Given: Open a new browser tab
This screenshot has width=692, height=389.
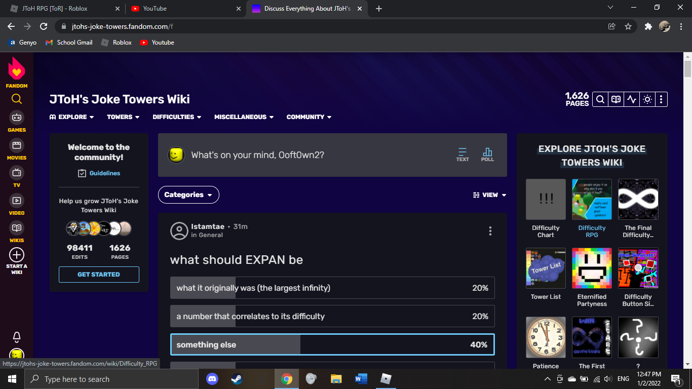Looking at the screenshot, I should point(379,9).
